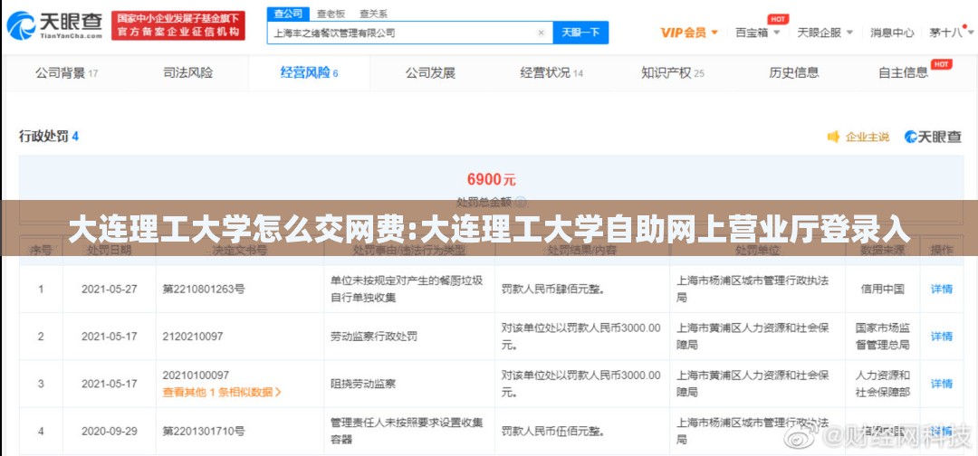The height and width of the screenshot is (456, 978).
Task: Click the date 2021-05-27
Action: [x=110, y=289]
